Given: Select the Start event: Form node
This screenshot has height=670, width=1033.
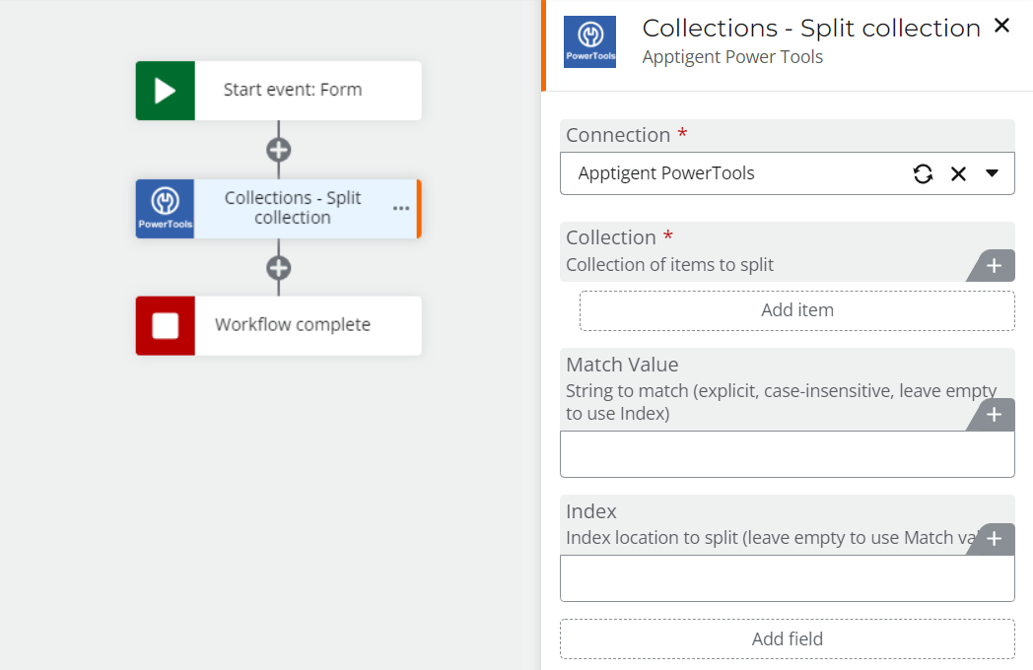Looking at the screenshot, I should point(293,90).
